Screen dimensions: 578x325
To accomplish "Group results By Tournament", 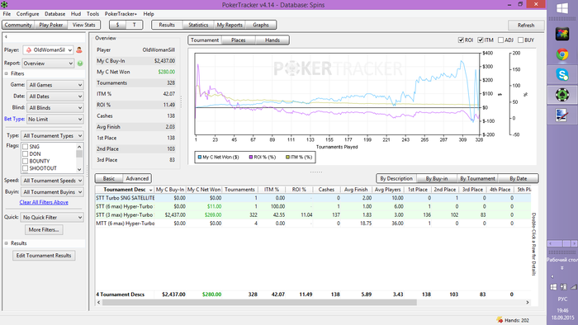I will click(x=477, y=178).
